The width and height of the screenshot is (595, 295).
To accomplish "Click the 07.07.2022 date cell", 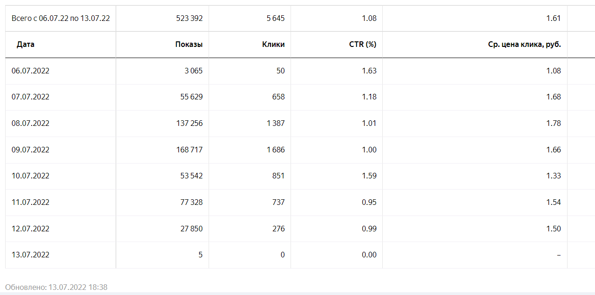I will pos(30,97).
